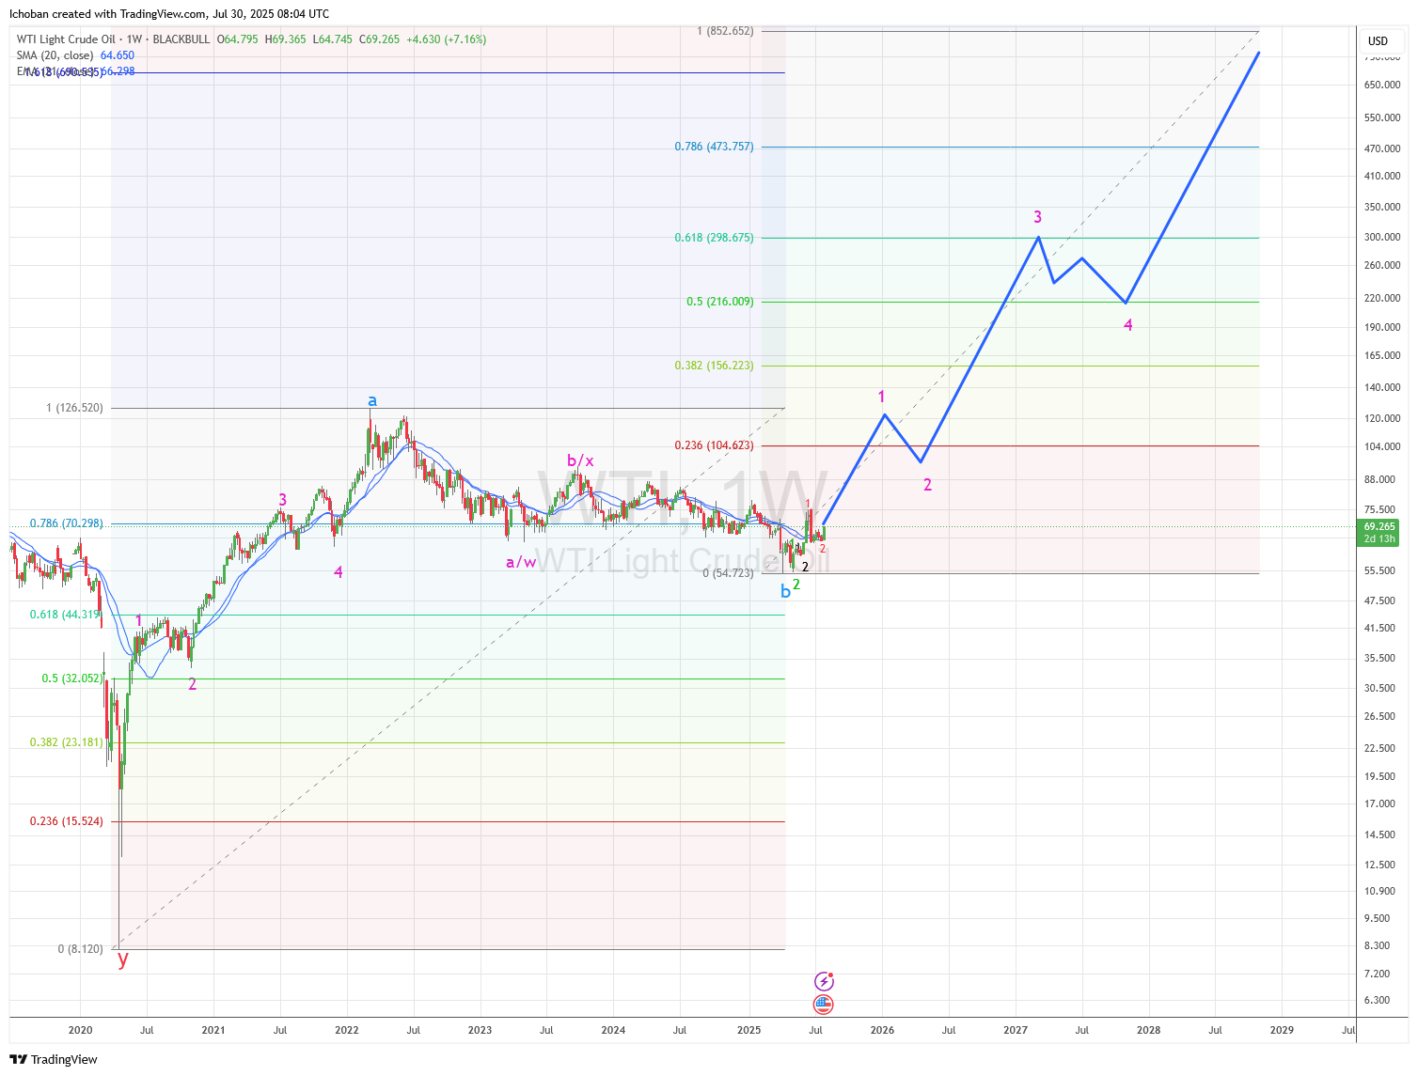Open the USD currency selector
The width and height of the screenshot is (1418, 1076).
[1378, 41]
